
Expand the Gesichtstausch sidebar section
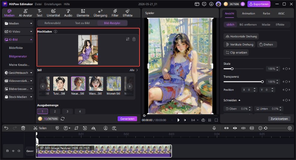tap(18, 73)
